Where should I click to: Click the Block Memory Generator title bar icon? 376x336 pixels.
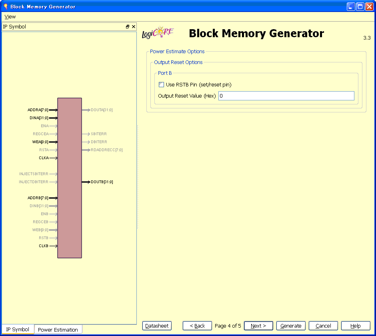point(5,6)
